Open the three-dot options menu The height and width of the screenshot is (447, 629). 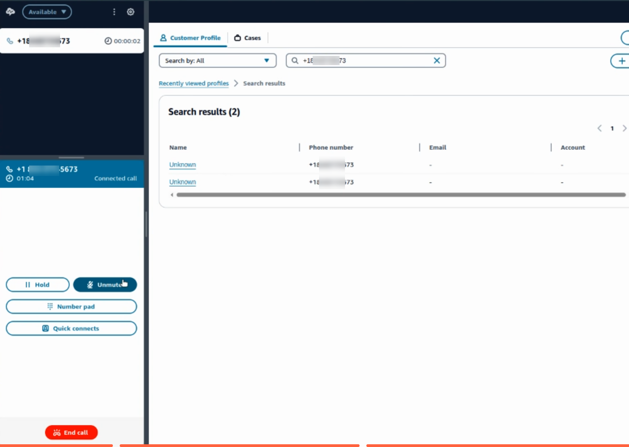[x=114, y=12]
